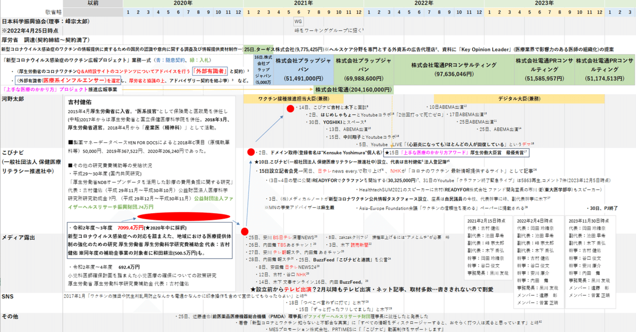636x332 pixels.
Task: Select the 2022年 year header
Action: (423, 3)
